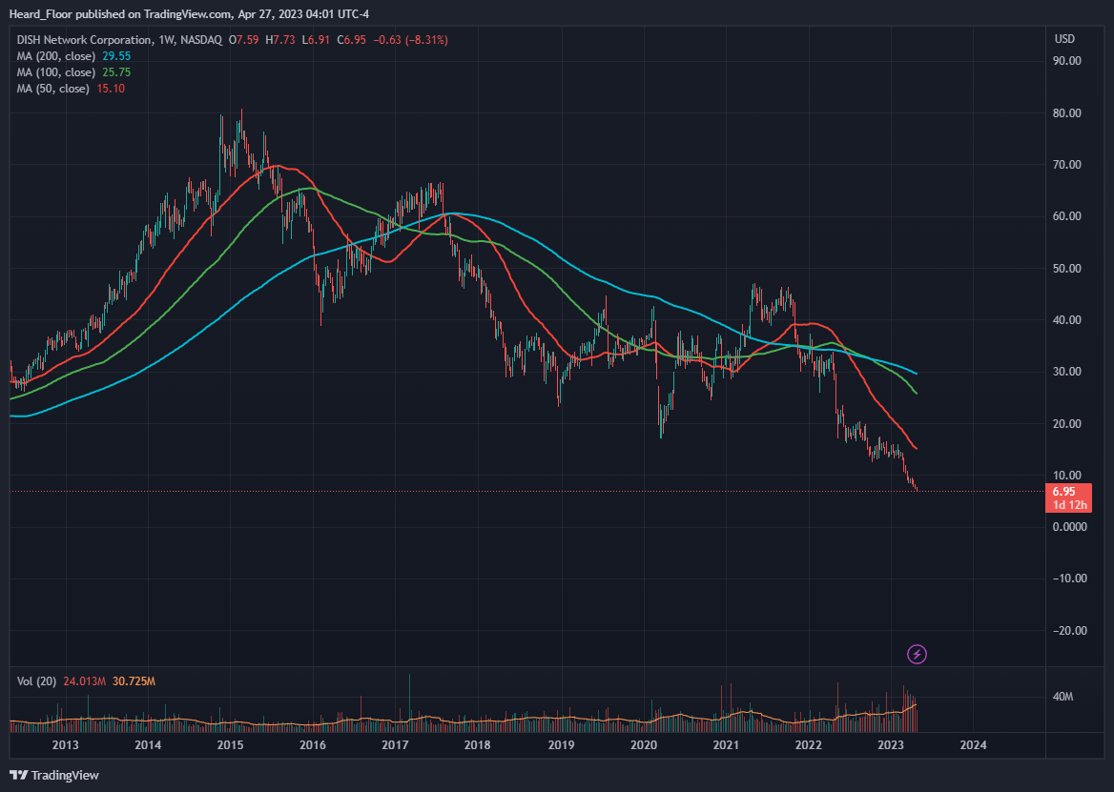
Task: Click the 2021 label on time axis
Action: click(x=726, y=744)
